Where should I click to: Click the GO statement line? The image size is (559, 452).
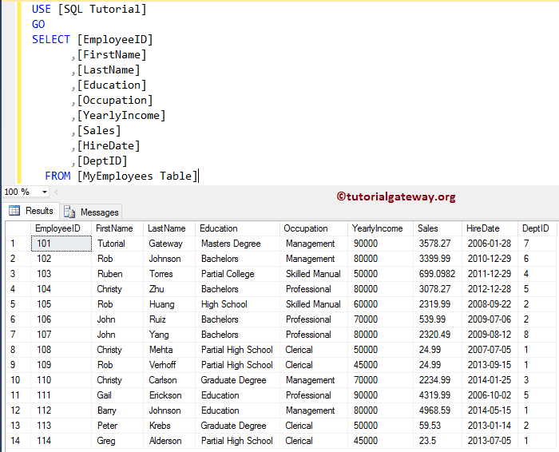(x=38, y=24)
